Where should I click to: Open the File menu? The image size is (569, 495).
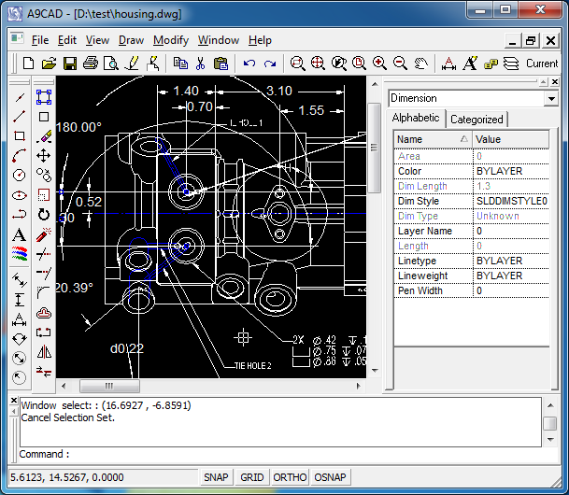pyautogui.click(x=40, y=40)
